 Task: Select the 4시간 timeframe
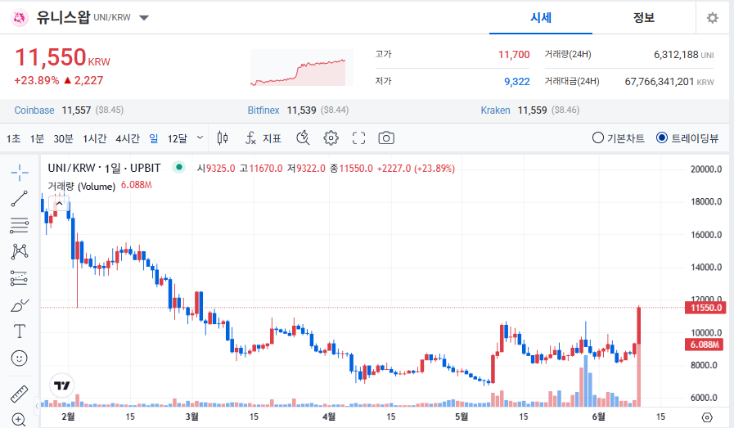128,138
